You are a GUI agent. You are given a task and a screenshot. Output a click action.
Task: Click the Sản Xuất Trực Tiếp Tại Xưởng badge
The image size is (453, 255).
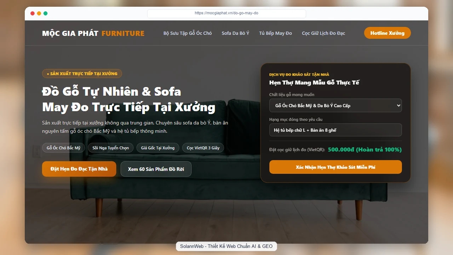tap(82, 74)
